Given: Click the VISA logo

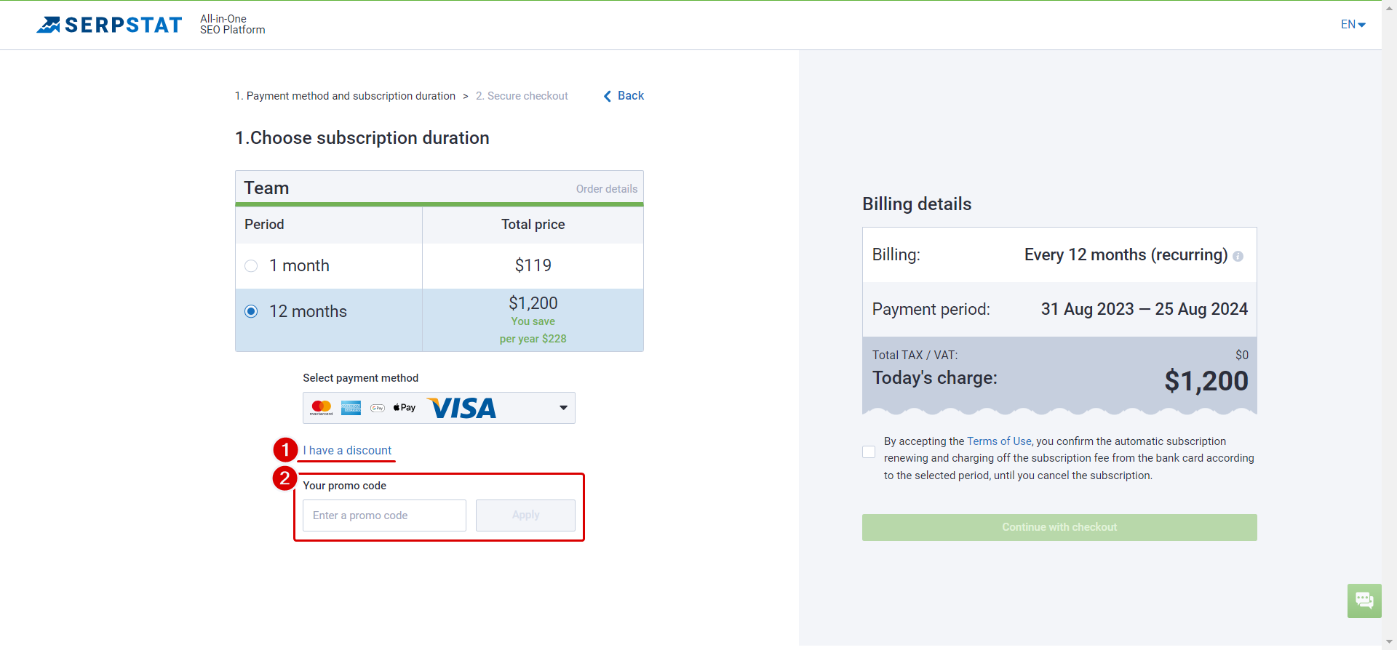Looking at the screenshot, I should coord(462,408).
